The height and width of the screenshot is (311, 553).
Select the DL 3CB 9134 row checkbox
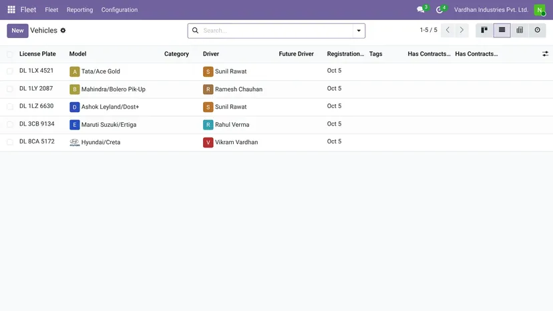10,124
